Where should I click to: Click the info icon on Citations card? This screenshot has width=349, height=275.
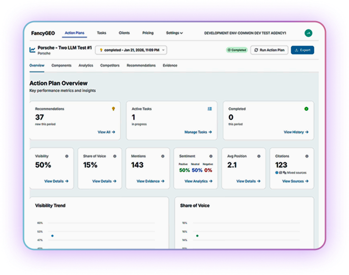pos(306,156)
